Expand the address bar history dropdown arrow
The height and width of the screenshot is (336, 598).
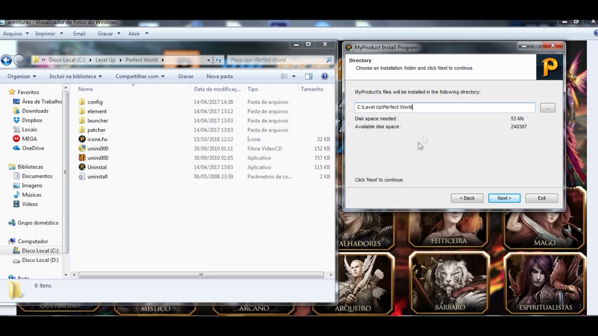tap(208, 60)
